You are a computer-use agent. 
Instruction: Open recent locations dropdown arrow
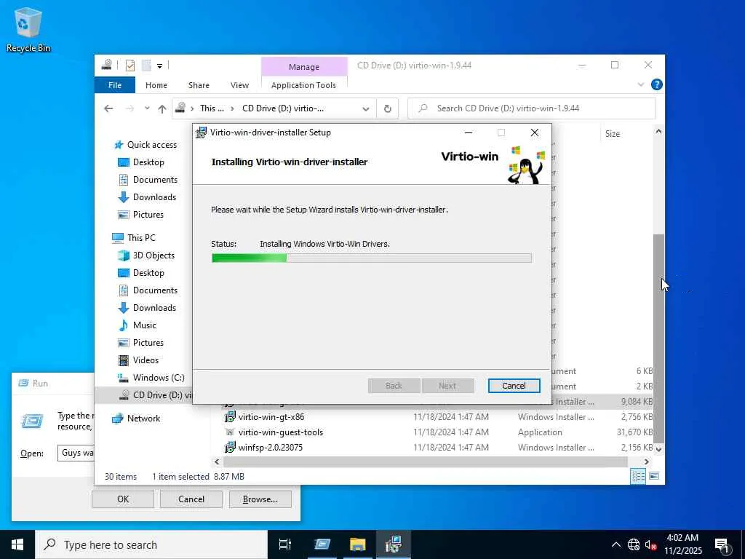coord(147,108)
